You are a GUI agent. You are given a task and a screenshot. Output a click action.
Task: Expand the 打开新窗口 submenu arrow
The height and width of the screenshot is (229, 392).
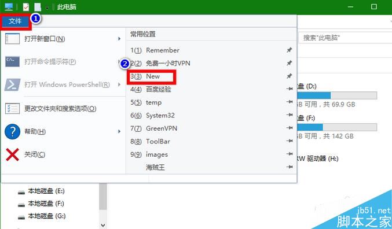pyautogui.click(x=119, y=39)
